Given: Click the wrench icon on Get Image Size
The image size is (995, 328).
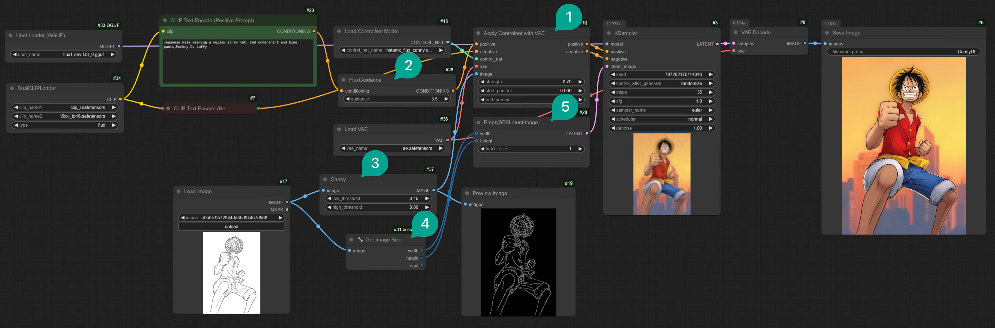Looking at the screenshot, I should [x=360, y=240].
